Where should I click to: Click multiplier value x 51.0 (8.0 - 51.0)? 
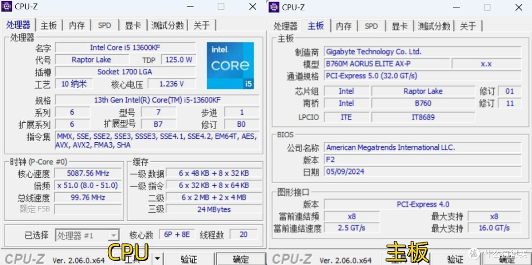88,185
